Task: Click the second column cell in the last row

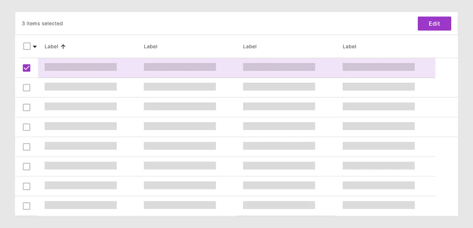Action: point(180,205)
